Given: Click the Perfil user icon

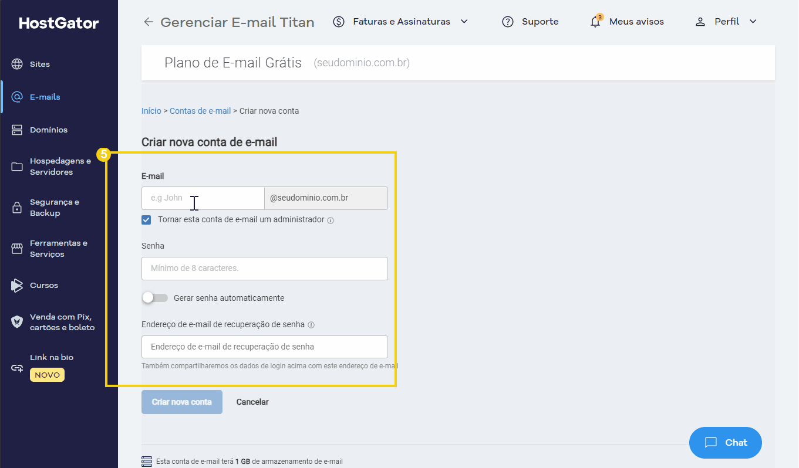Looking at the screenshot, I should pyautogui.click(x=700, y=22).
